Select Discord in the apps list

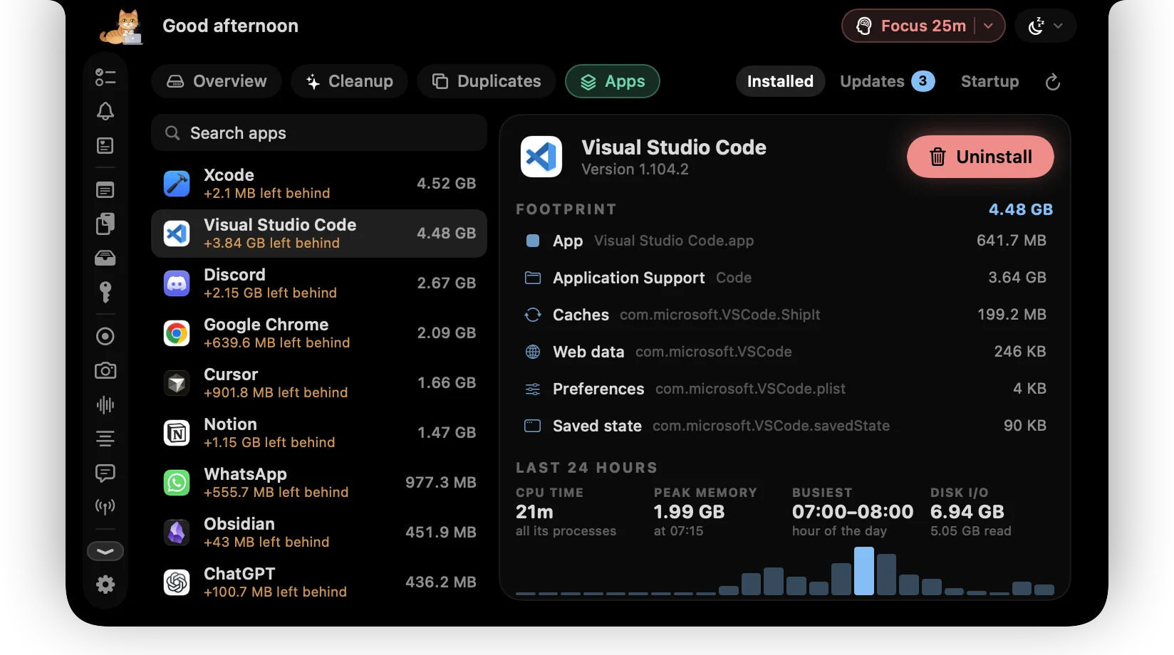click(319, 283)
